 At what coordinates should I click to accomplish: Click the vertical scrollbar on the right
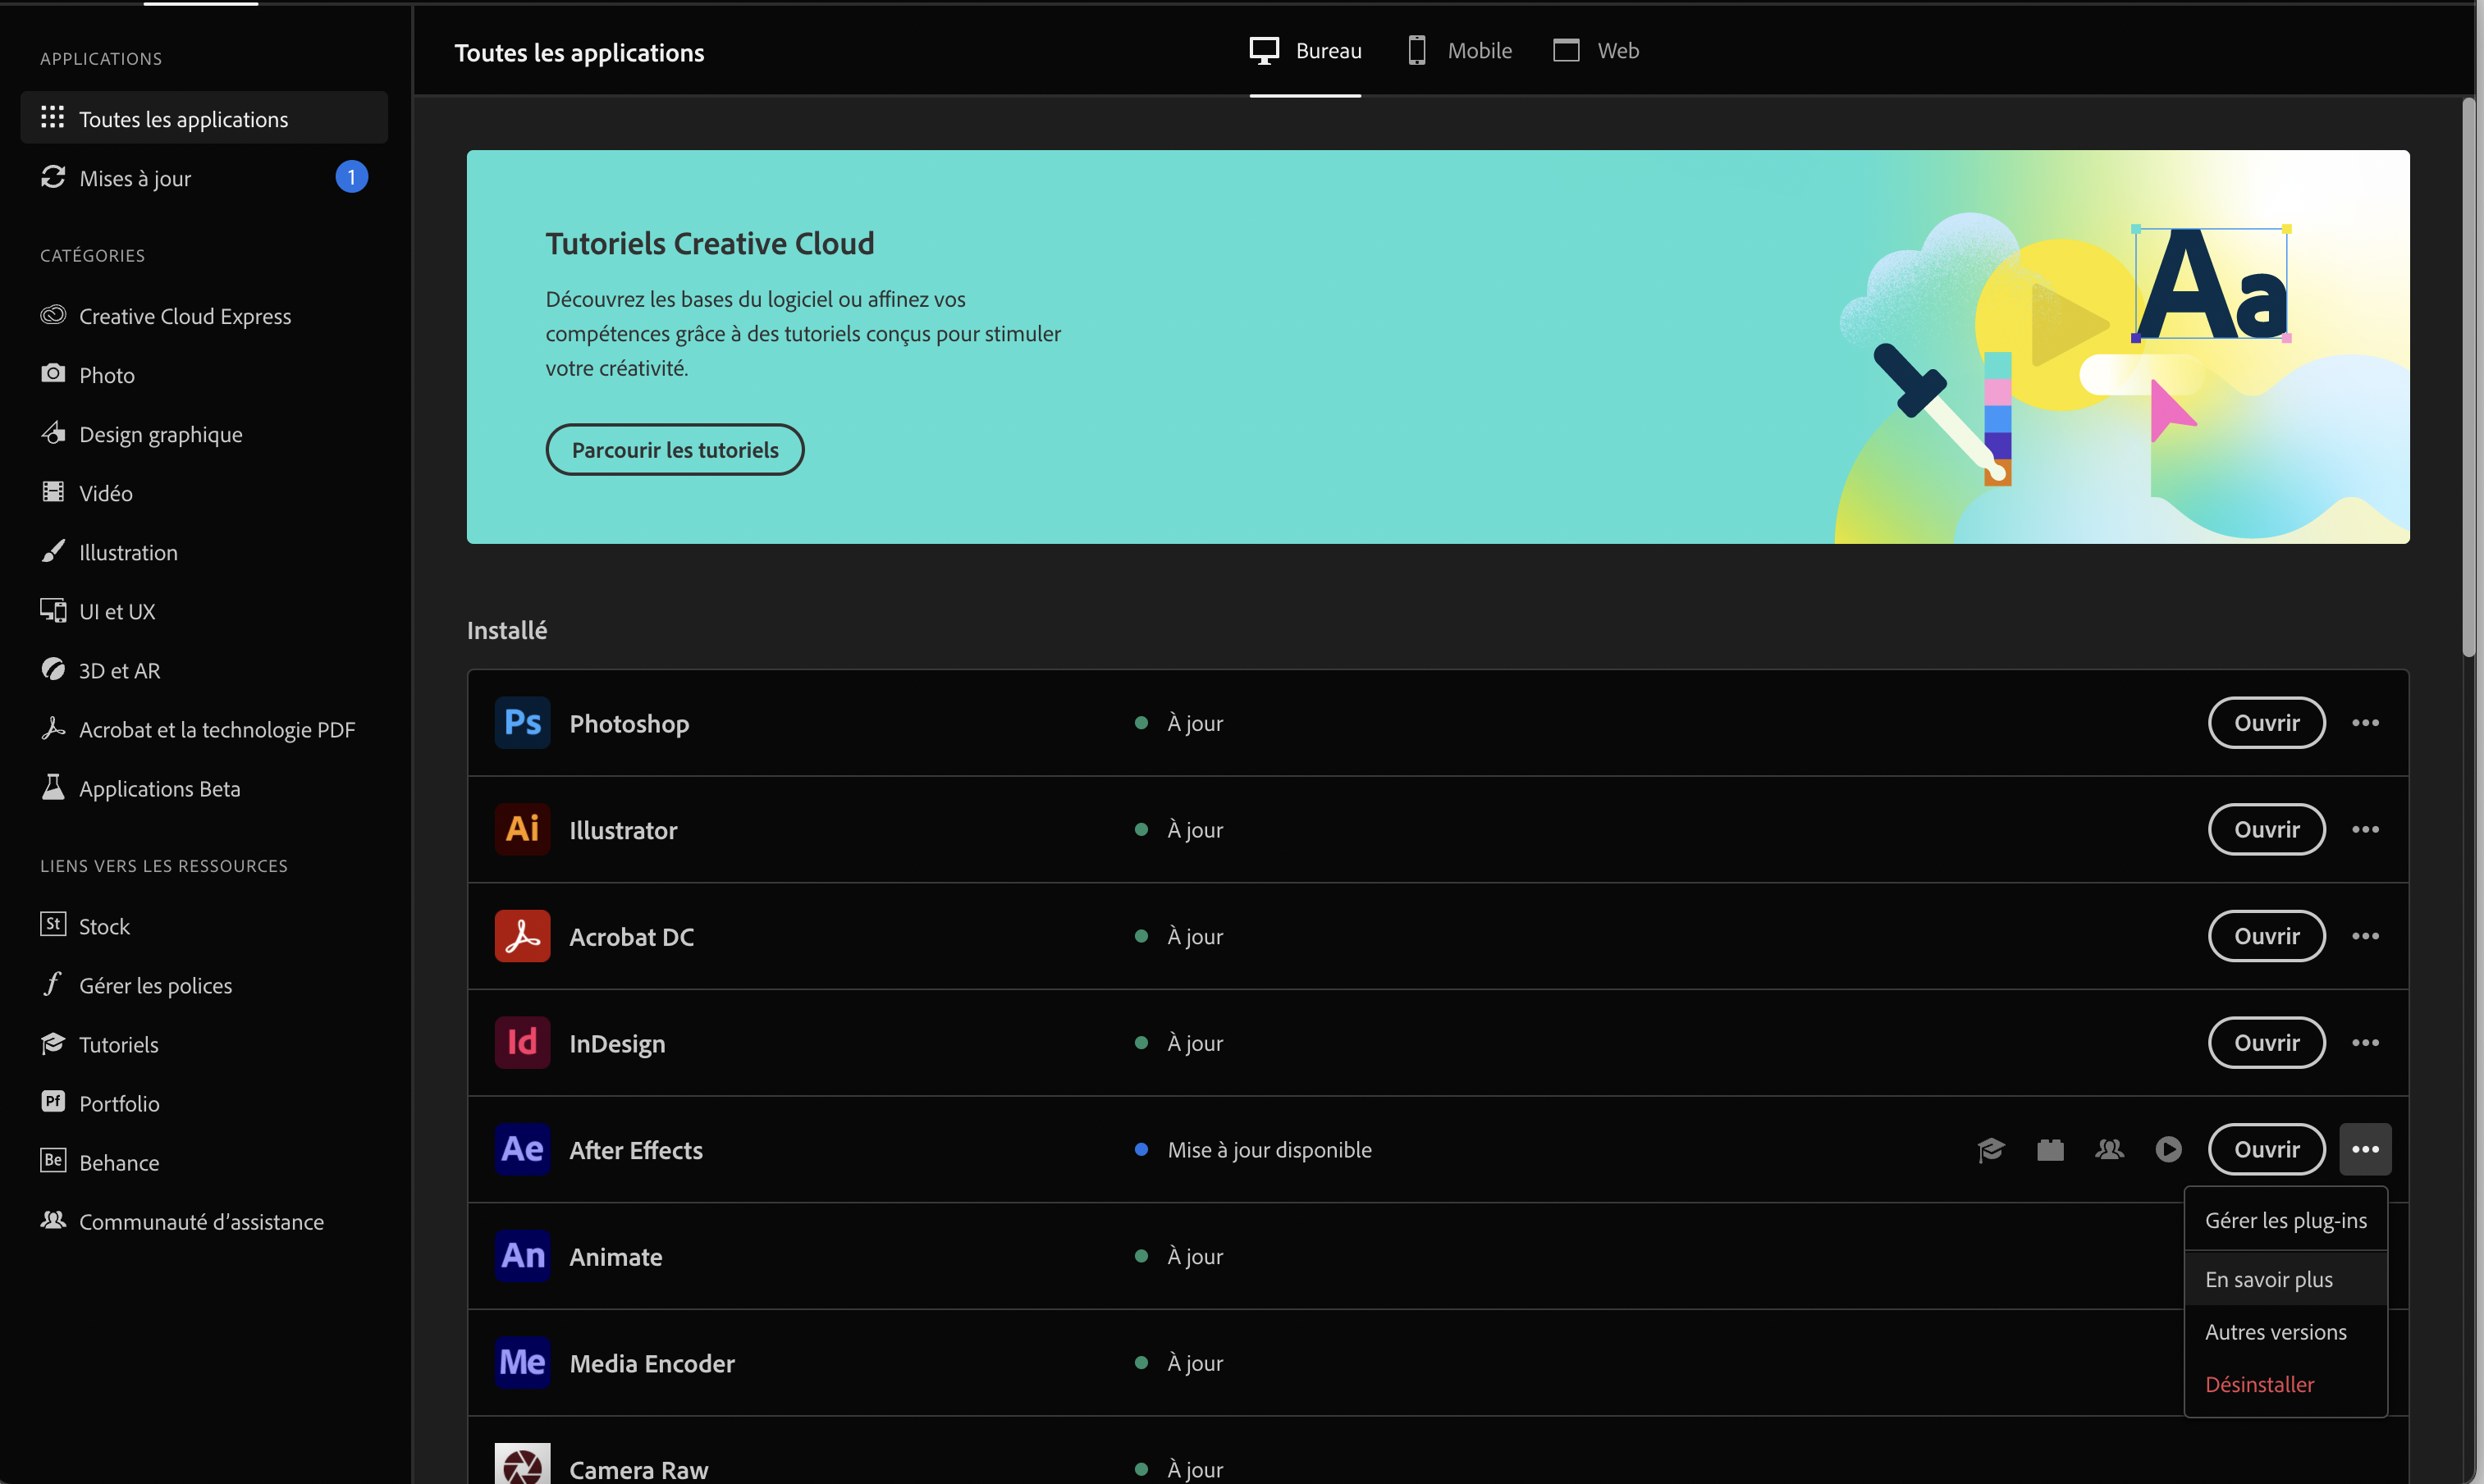[2468, 380]
